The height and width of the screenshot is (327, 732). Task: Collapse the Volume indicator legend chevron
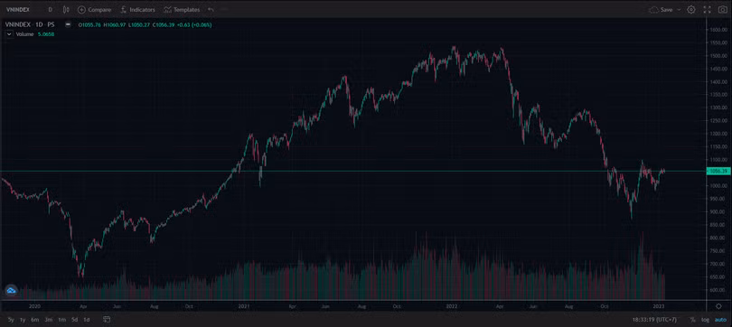[8, 34]
